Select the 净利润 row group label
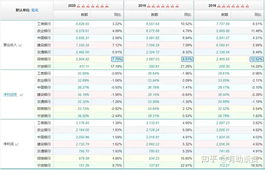The image size is (265, 170). 8,144
